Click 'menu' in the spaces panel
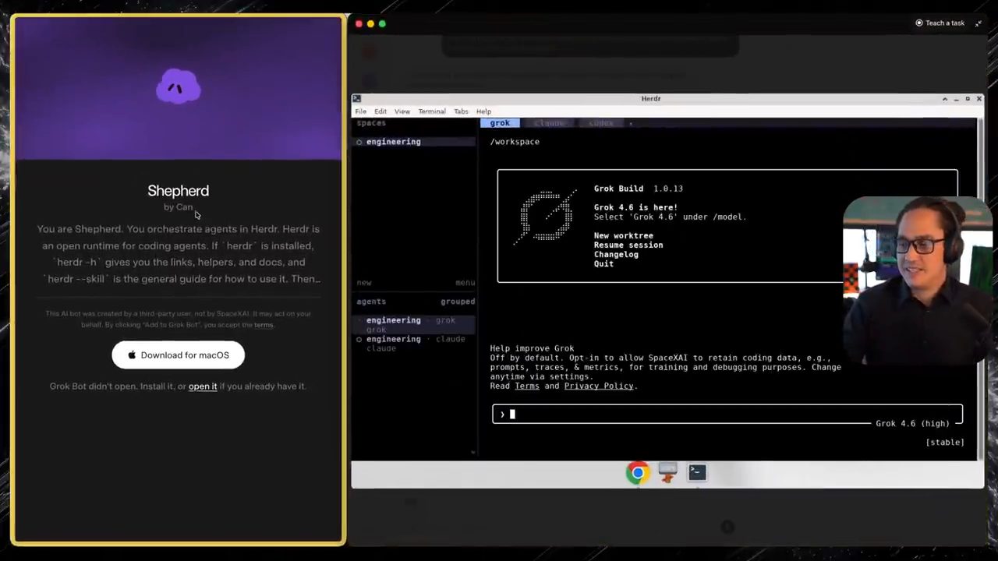This screenshot has width=998, height=561. [x=465, y=283]
